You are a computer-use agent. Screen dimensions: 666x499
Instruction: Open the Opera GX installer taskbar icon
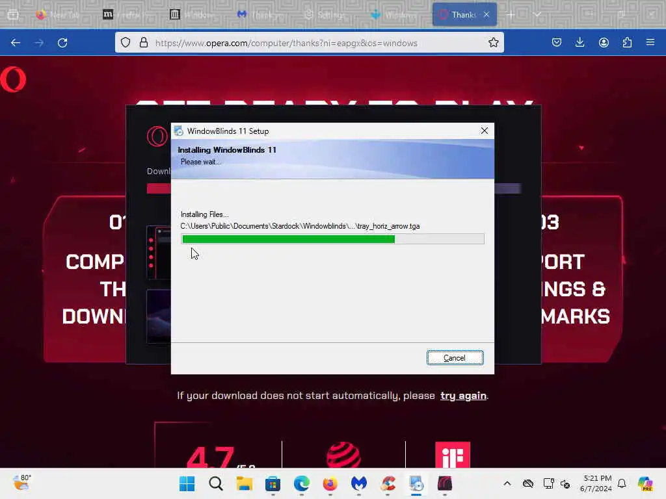click(445, 483)
